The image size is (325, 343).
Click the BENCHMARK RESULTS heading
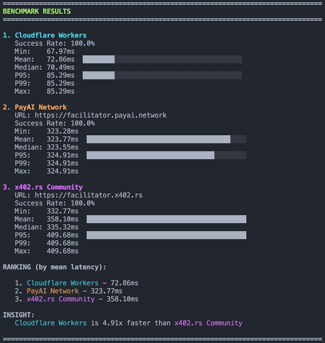click(36, 11)
